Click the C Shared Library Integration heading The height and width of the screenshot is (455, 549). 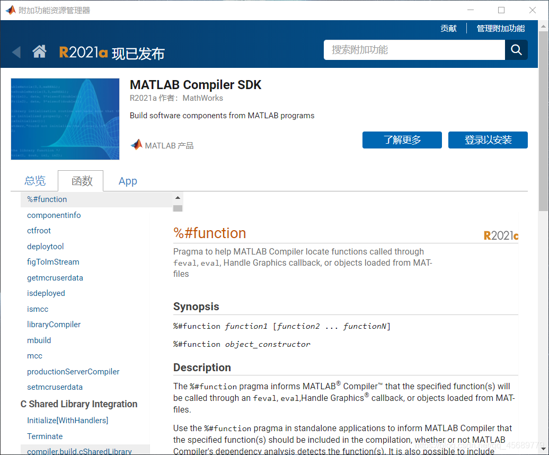tap(79, 404)
